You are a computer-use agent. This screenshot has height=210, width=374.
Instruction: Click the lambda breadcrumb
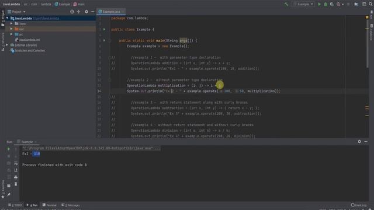click(46, 4)
